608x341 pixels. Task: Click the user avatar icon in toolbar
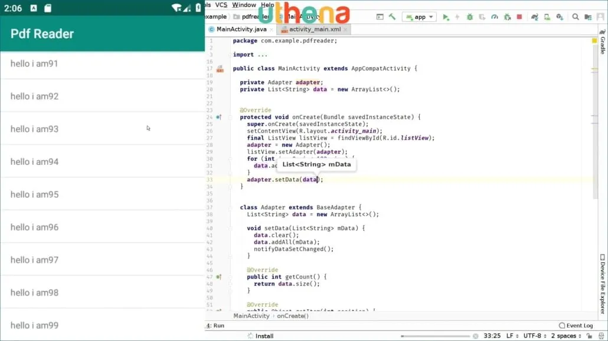(x=601, y=17)
